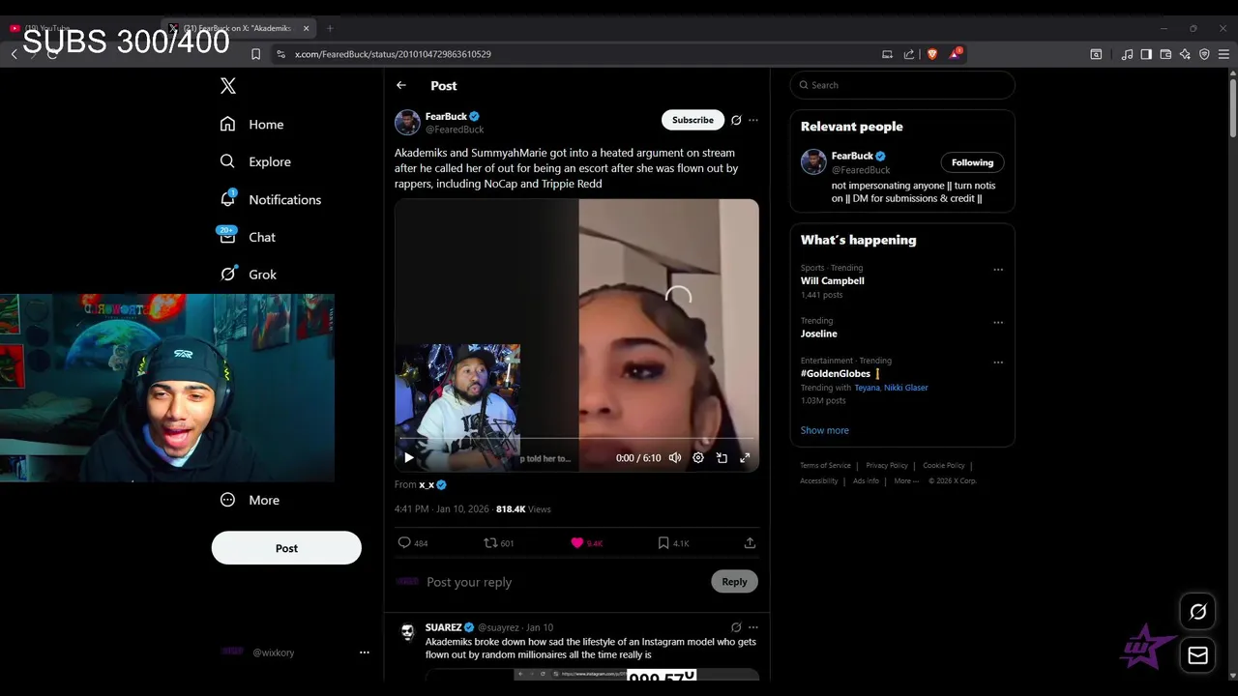Screen dimensions: 1238x696
Task: Open the @FearedBuck handle on the post
Action: click(455, 130)
